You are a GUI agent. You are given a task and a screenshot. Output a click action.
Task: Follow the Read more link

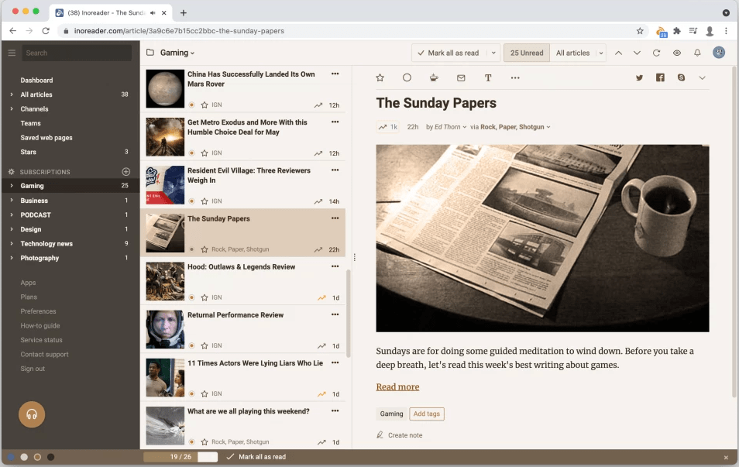[x=398, y=387]
